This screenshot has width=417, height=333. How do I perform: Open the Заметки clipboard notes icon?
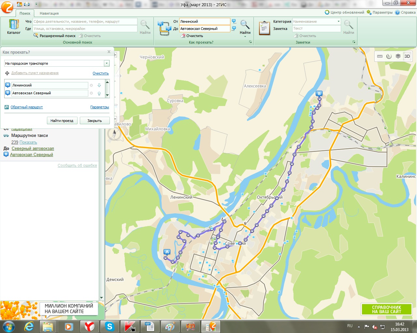tap(264, 28)
